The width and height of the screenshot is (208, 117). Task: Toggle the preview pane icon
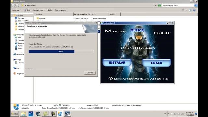coord(190,10)
